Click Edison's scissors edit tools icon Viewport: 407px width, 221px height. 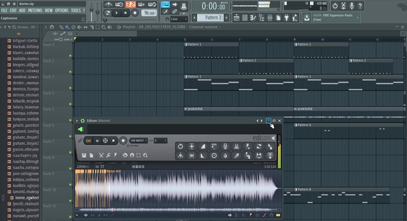101,155
